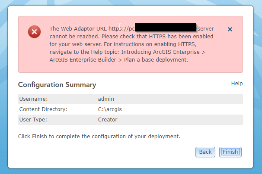This screenshot has height=174, width=262.
Task: Click the Configuration Summary heading
Action: 57,85
